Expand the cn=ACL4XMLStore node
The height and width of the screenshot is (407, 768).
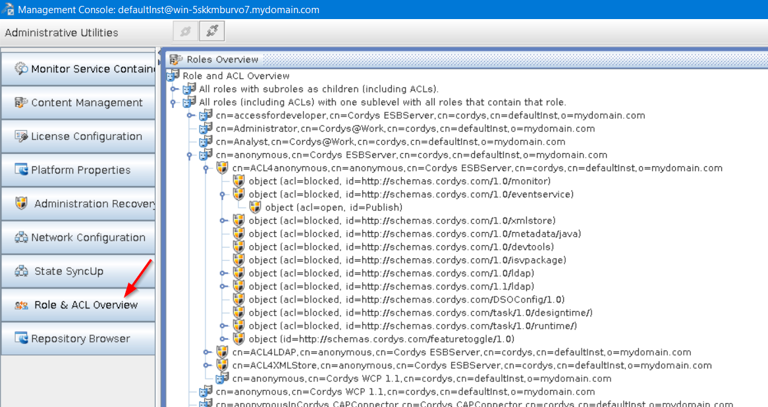(207, 366)
